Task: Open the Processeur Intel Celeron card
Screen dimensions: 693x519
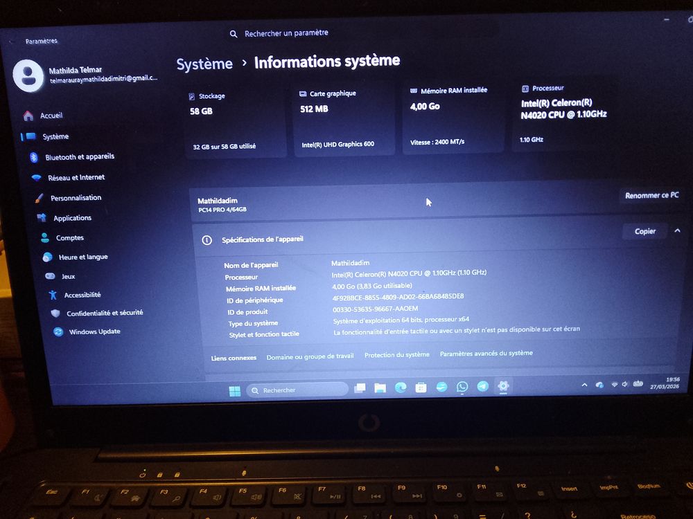Action: pos(563,115)
